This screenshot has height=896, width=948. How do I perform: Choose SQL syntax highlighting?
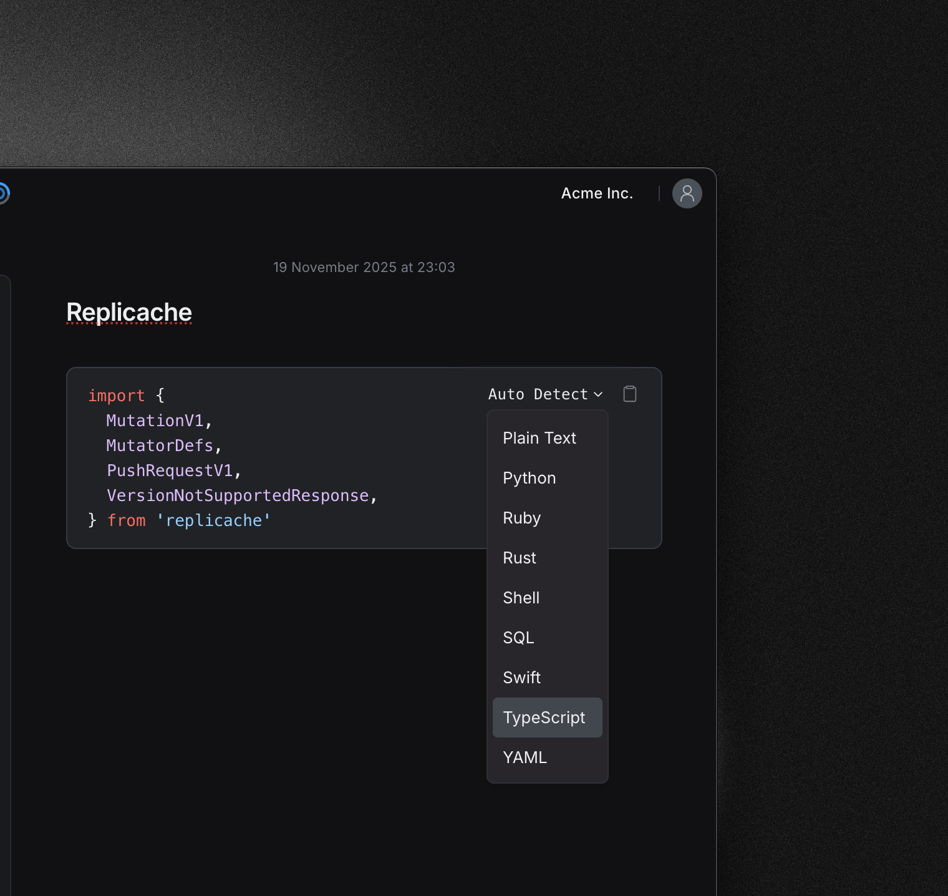(x=518, y=638)
